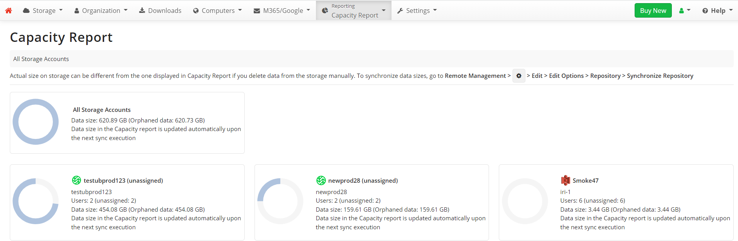Click the Capacity Report page heading
This screenshot has height=241, width=738.
[x=61, y=38]
